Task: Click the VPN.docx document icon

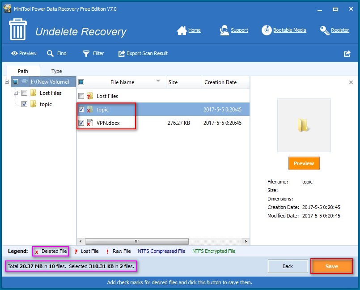Action: [x=90, y=123]
